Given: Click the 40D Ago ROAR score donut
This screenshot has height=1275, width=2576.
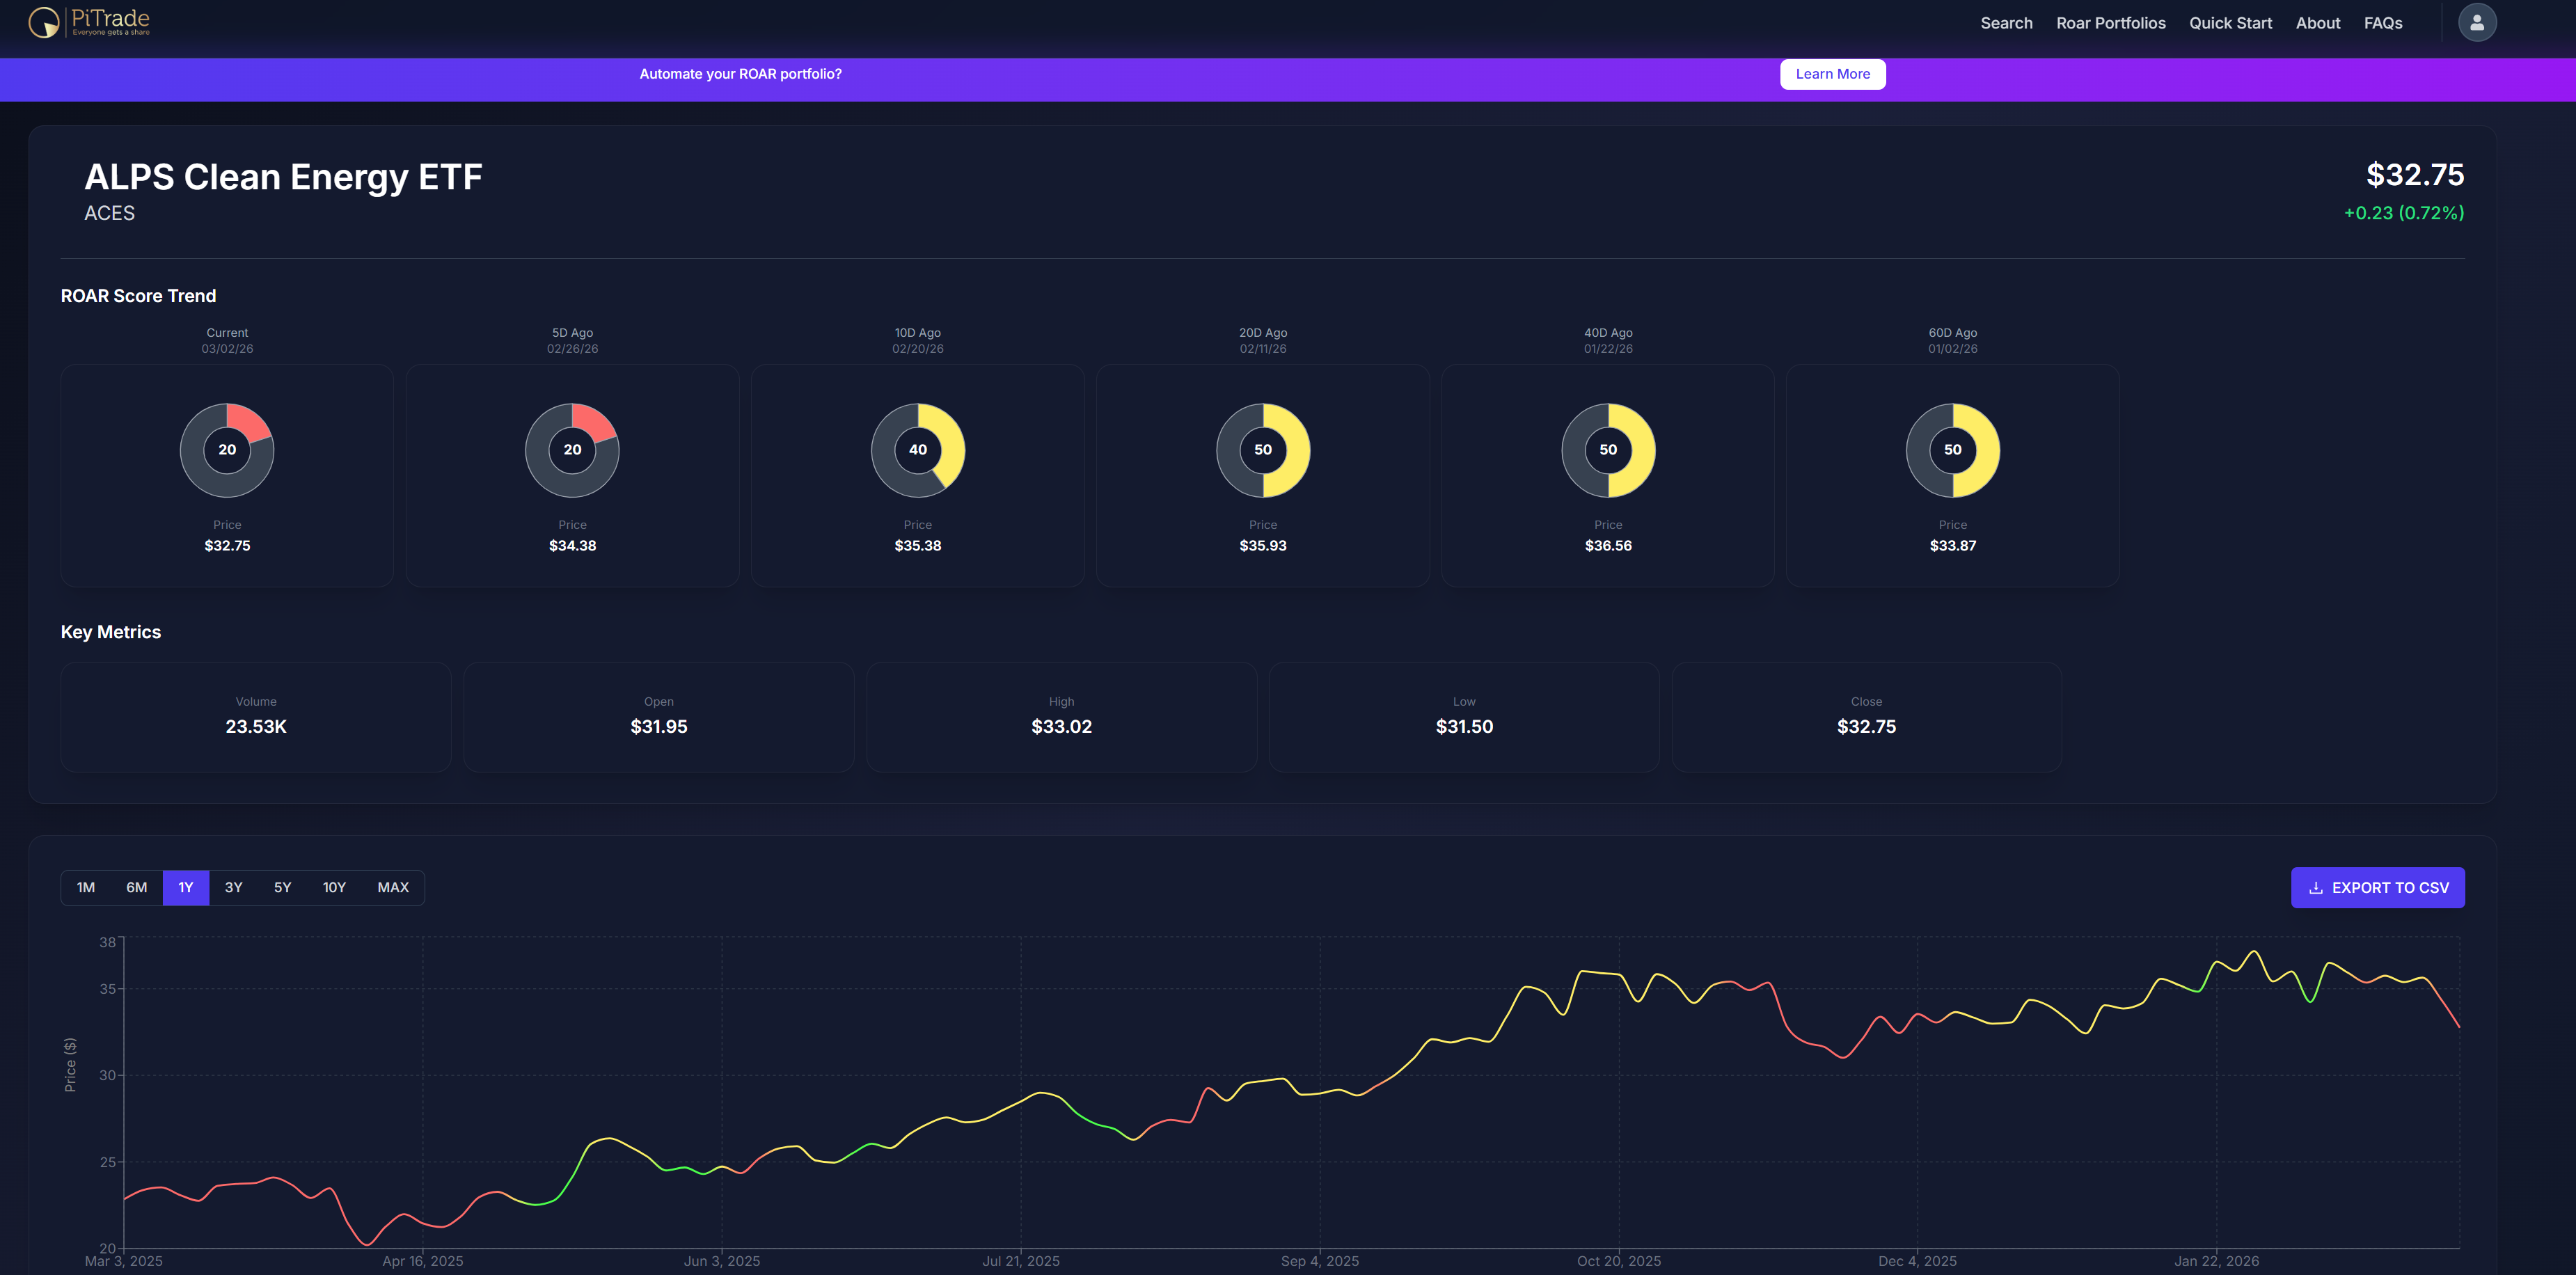Looking at the screenshot, I should point(1607,450).
